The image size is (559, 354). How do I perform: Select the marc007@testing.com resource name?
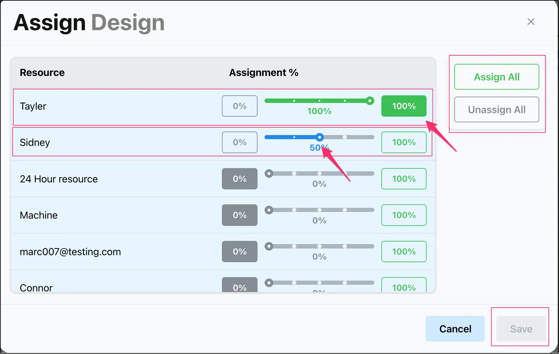pos(70,252)
